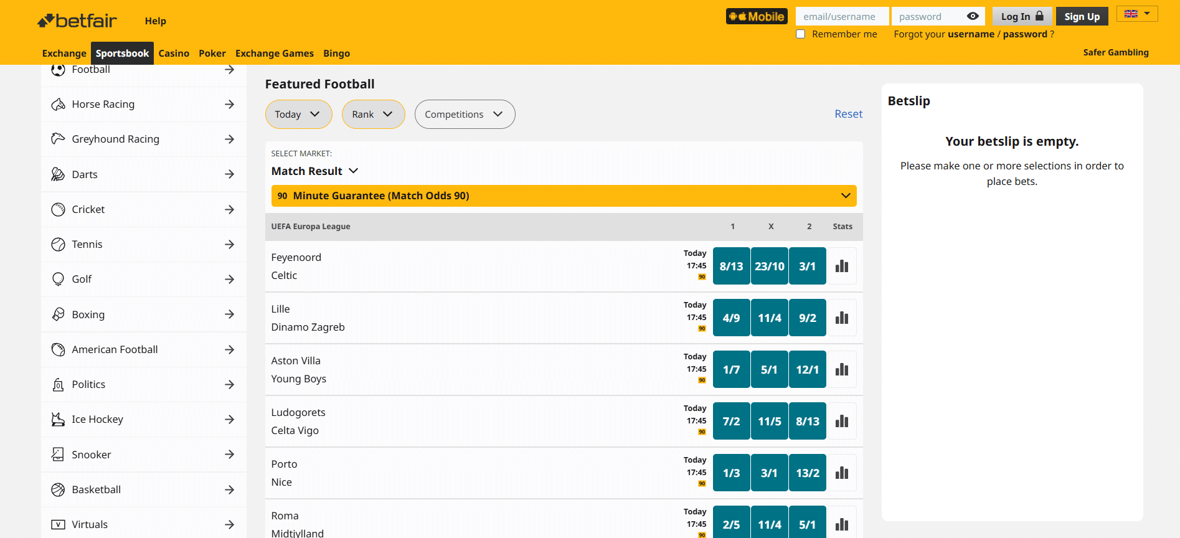The width and height of the screenshot is (1180, 538).
Task: Open the Greyhound Racing sport icon
Action: [58, 139]
